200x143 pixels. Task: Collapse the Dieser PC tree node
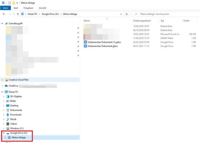click(2, 92)
